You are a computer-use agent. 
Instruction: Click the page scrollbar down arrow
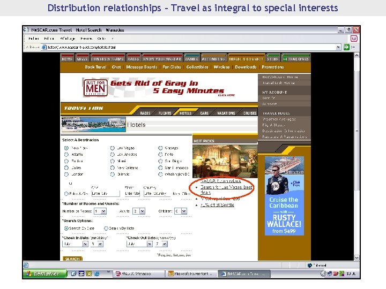(357, 257)
